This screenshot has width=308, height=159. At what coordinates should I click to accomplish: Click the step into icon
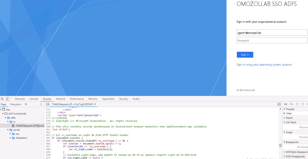(x=297, y=104)
